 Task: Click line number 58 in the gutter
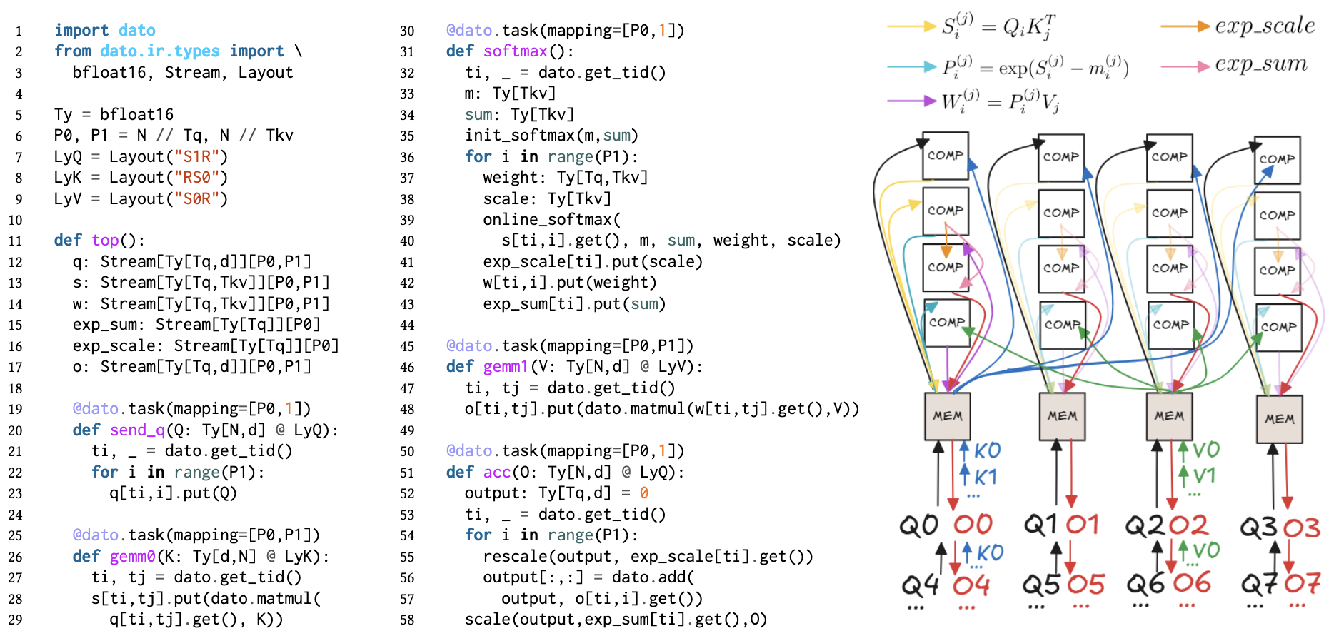[407, 620]
